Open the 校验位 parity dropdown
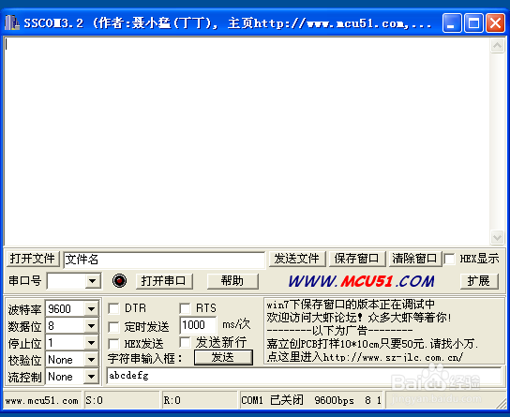Image resolution: width=510 pixels, height=417 pixels. click(x=91, y=360)
